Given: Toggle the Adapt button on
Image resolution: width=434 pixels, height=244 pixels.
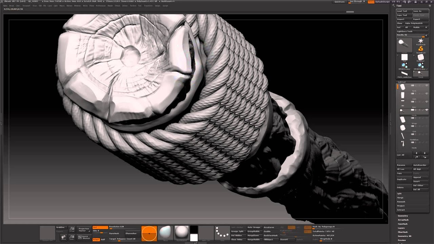Looking at the screenshot, I should 96,239.
